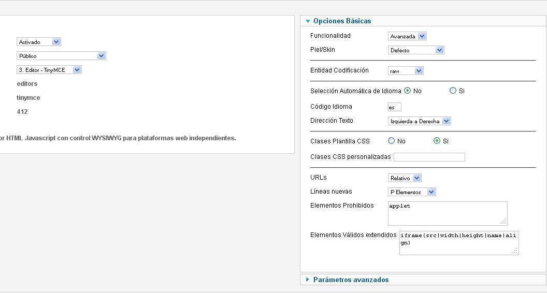Click the Elementos Prohibidos text area

coord(448,213)
